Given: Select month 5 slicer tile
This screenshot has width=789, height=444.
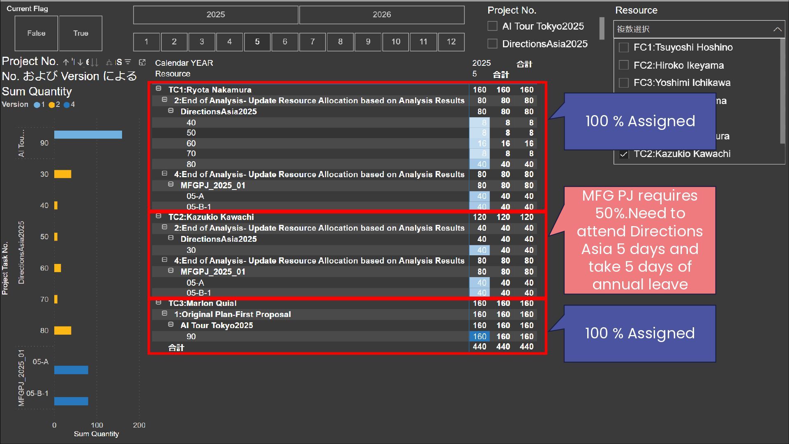Looking at the screenshot, I should [257, 42].
